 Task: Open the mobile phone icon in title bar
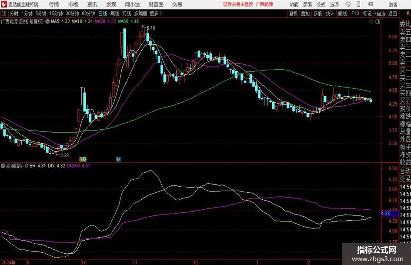pyautogui.click(x=358, y=4)
